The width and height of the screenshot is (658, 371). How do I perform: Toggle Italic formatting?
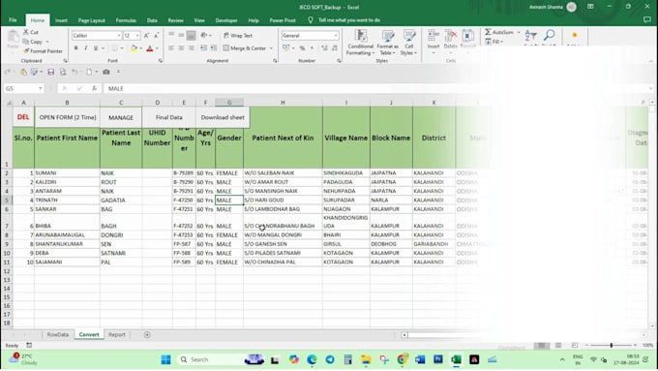[86, 48]
